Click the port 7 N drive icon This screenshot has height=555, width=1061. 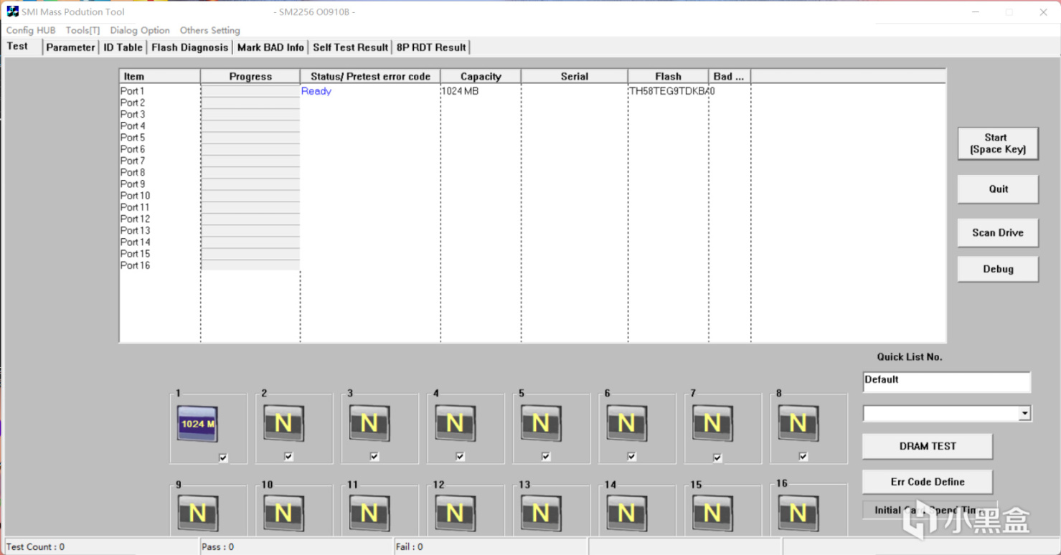coord(712,424)
